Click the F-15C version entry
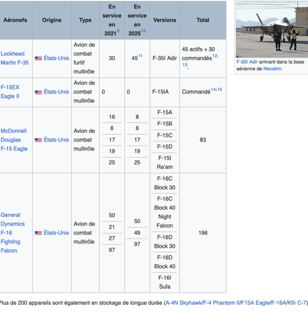Image resolution: width=308 pixels, height=316 pixels. point(165,135)
